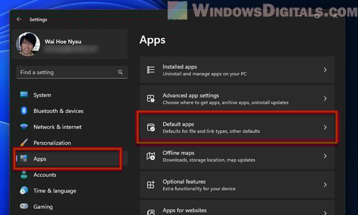Screen dimensions: 358x215
Task: Click 'Downloads, storage location, map updates'
Action: pos(209,160)
